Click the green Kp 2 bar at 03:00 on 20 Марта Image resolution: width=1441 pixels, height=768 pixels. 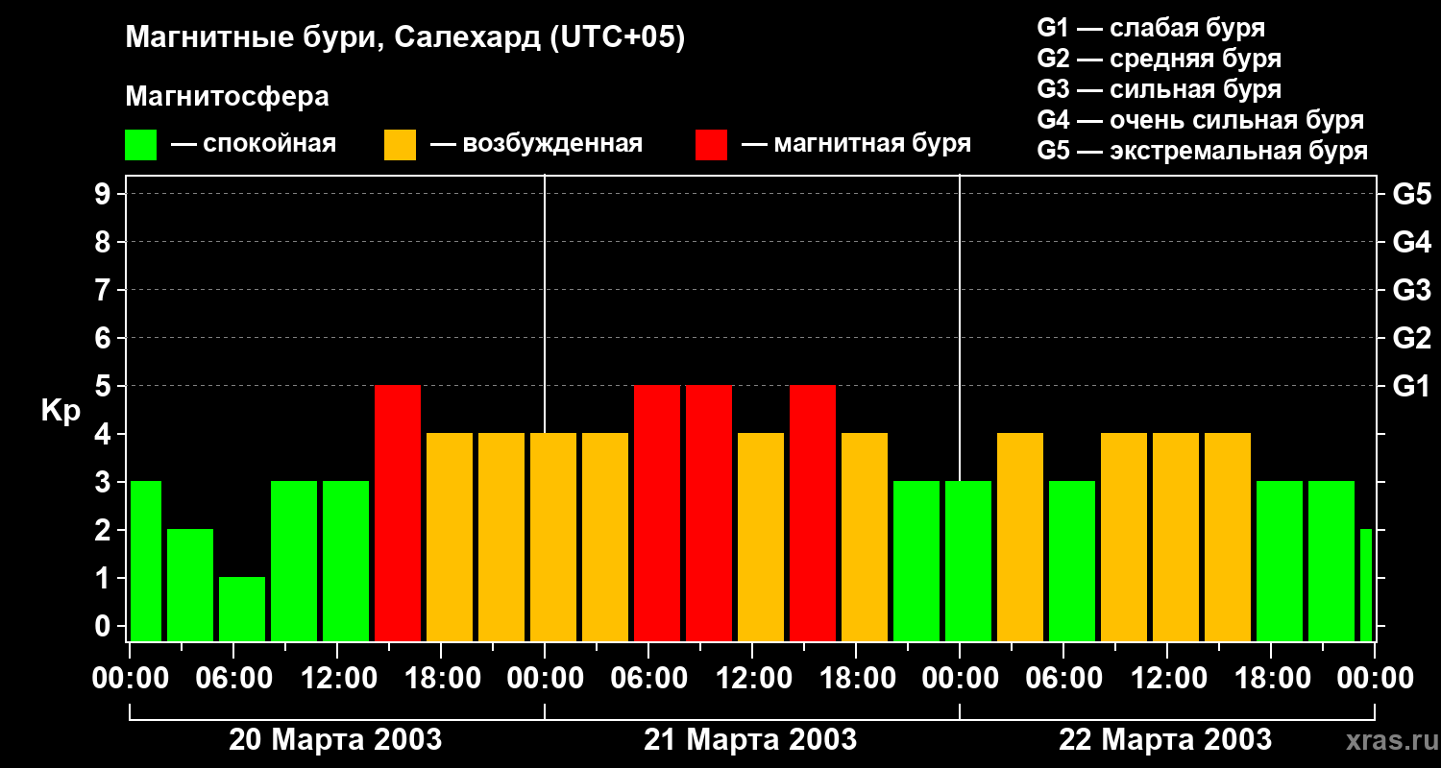pyautogui.click(x=190, y=586)
